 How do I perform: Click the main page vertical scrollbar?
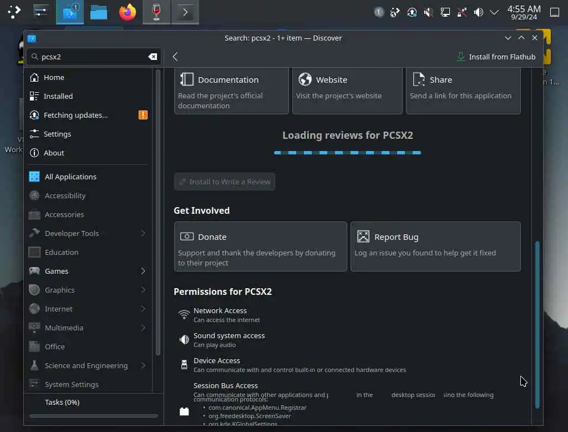(x=537, y=324)
